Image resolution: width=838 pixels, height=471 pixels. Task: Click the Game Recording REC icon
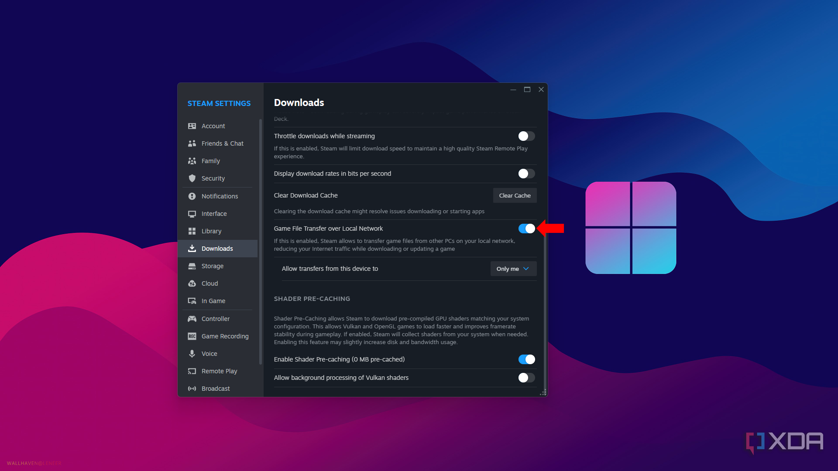(192, 336)
